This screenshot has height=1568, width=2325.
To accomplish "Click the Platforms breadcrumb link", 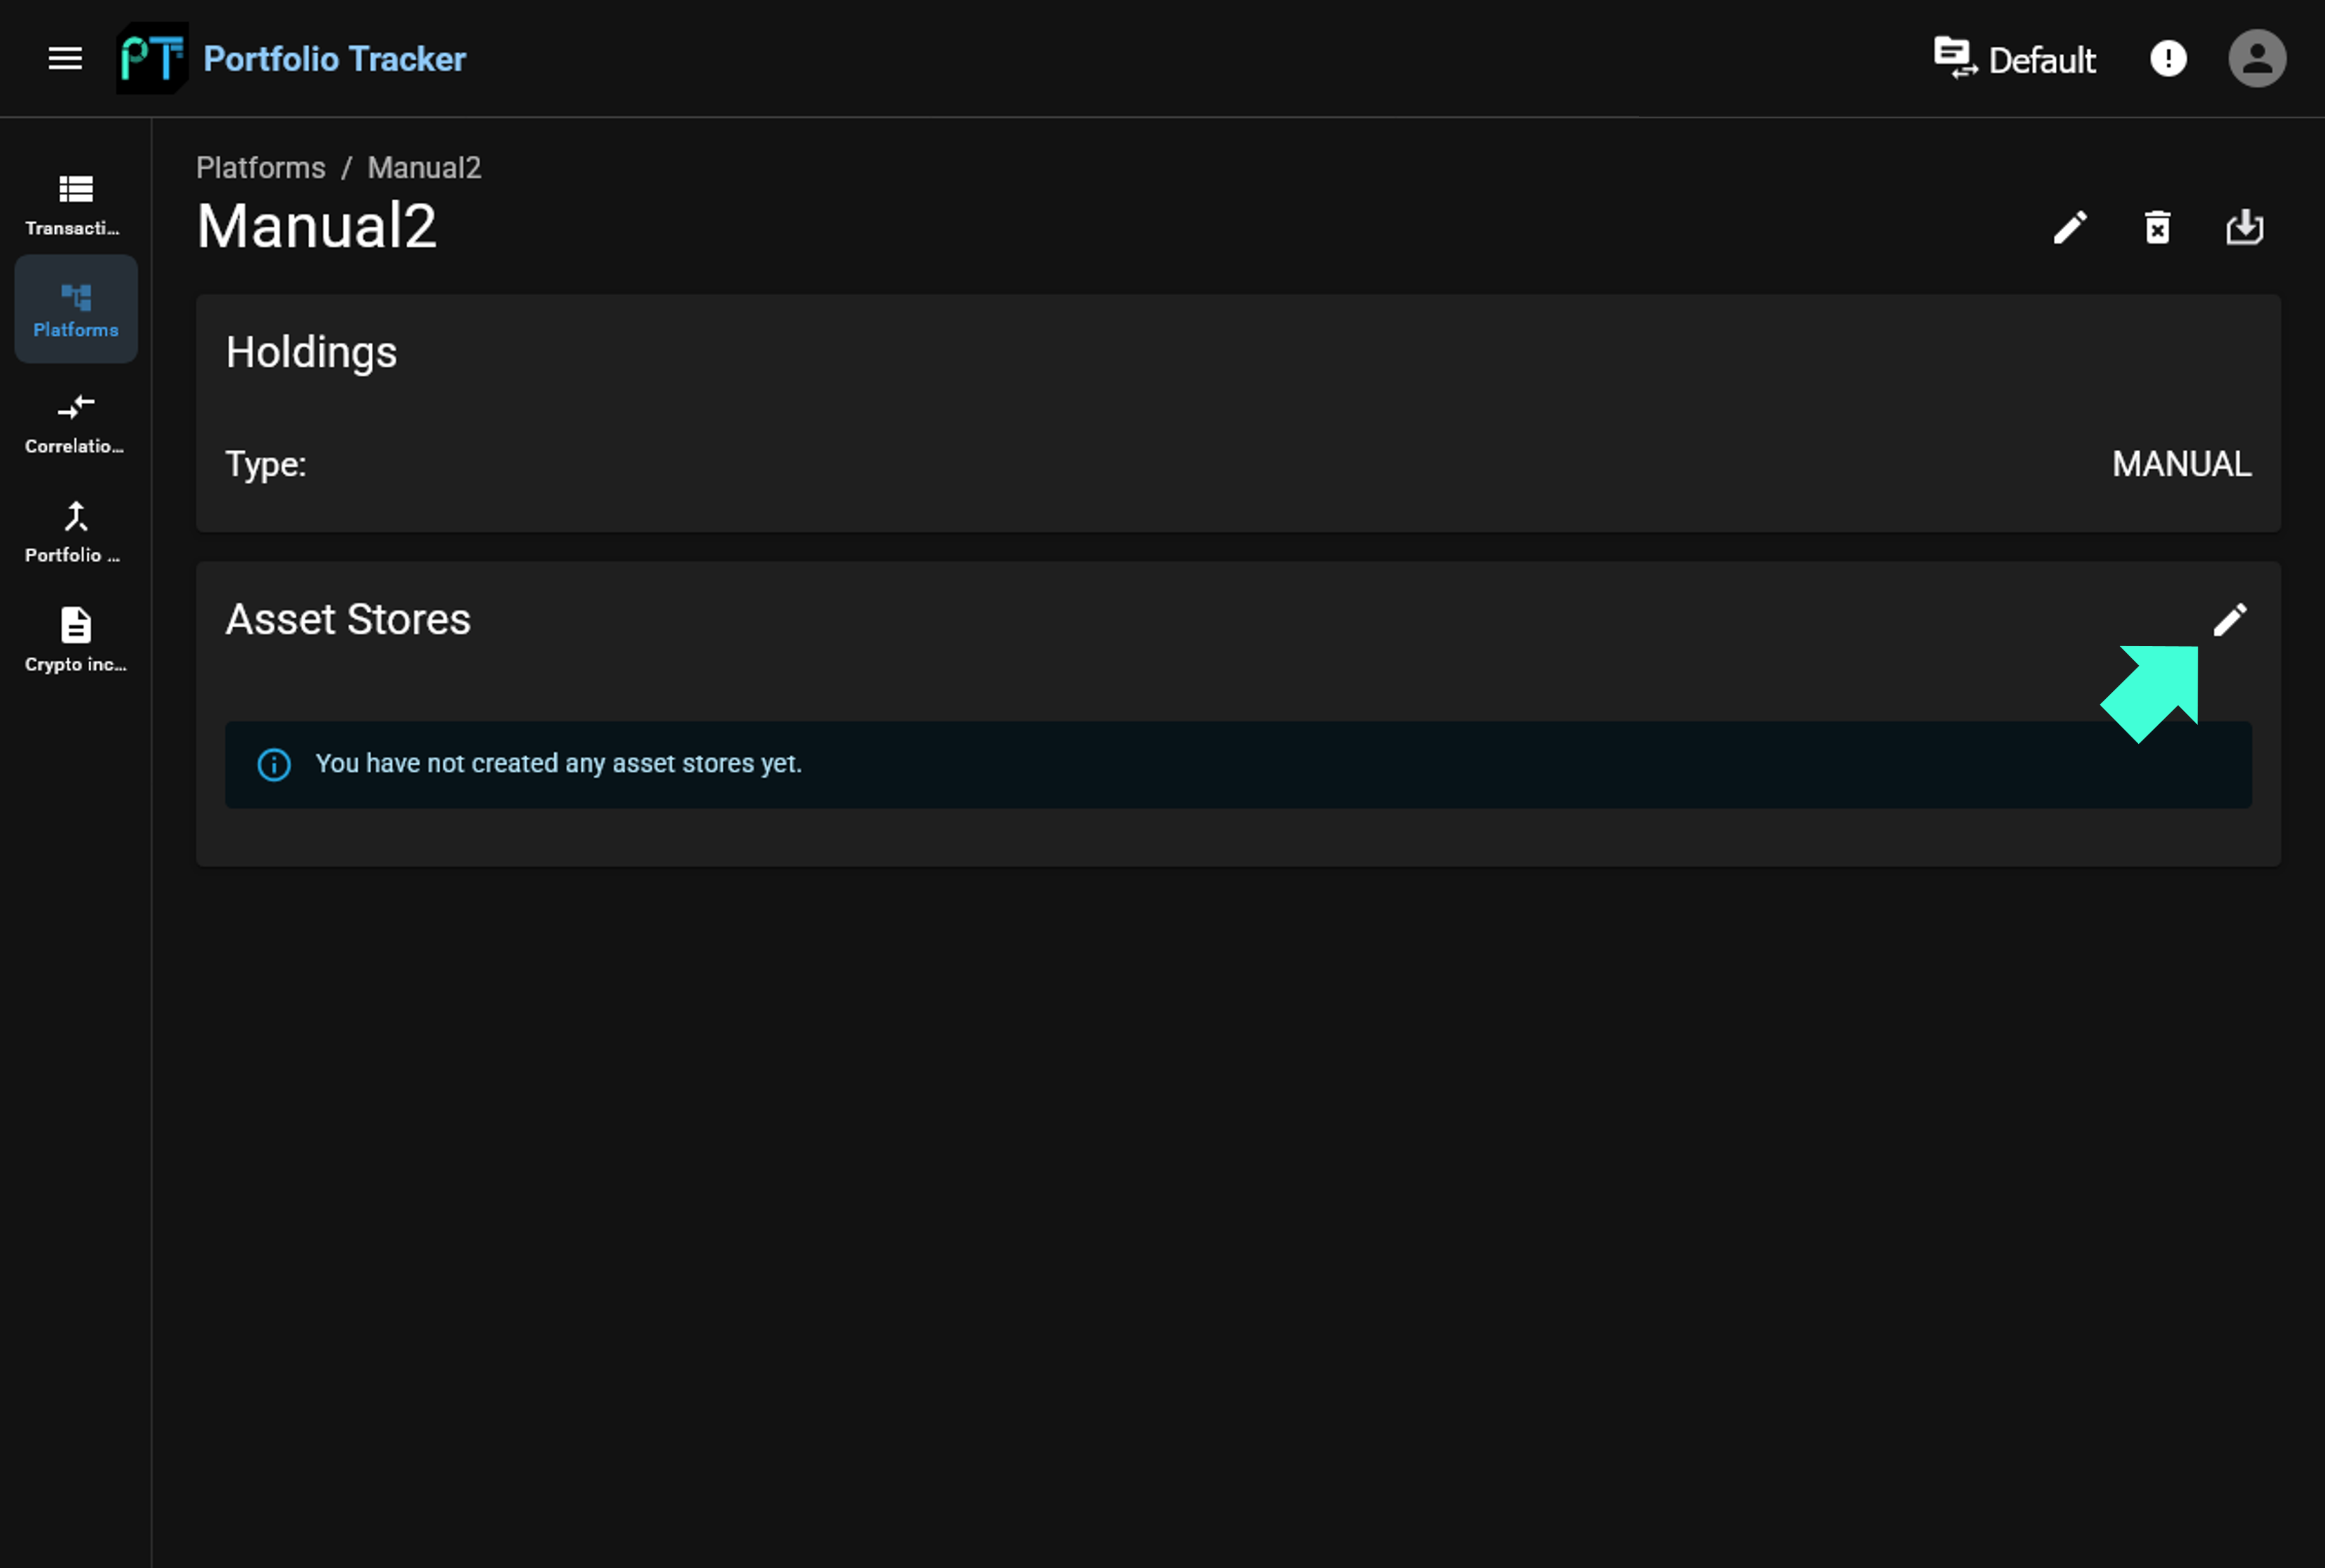I will tap(261, 167).
